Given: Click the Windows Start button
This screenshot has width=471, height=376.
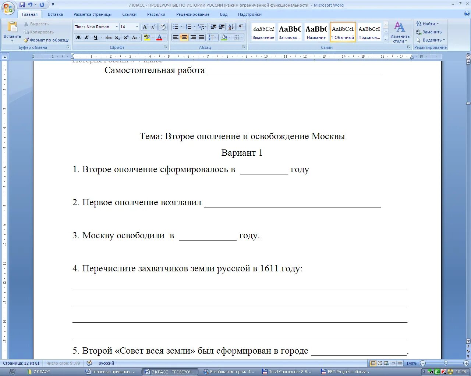Looking at the screenshot, I should click(12, 372).
